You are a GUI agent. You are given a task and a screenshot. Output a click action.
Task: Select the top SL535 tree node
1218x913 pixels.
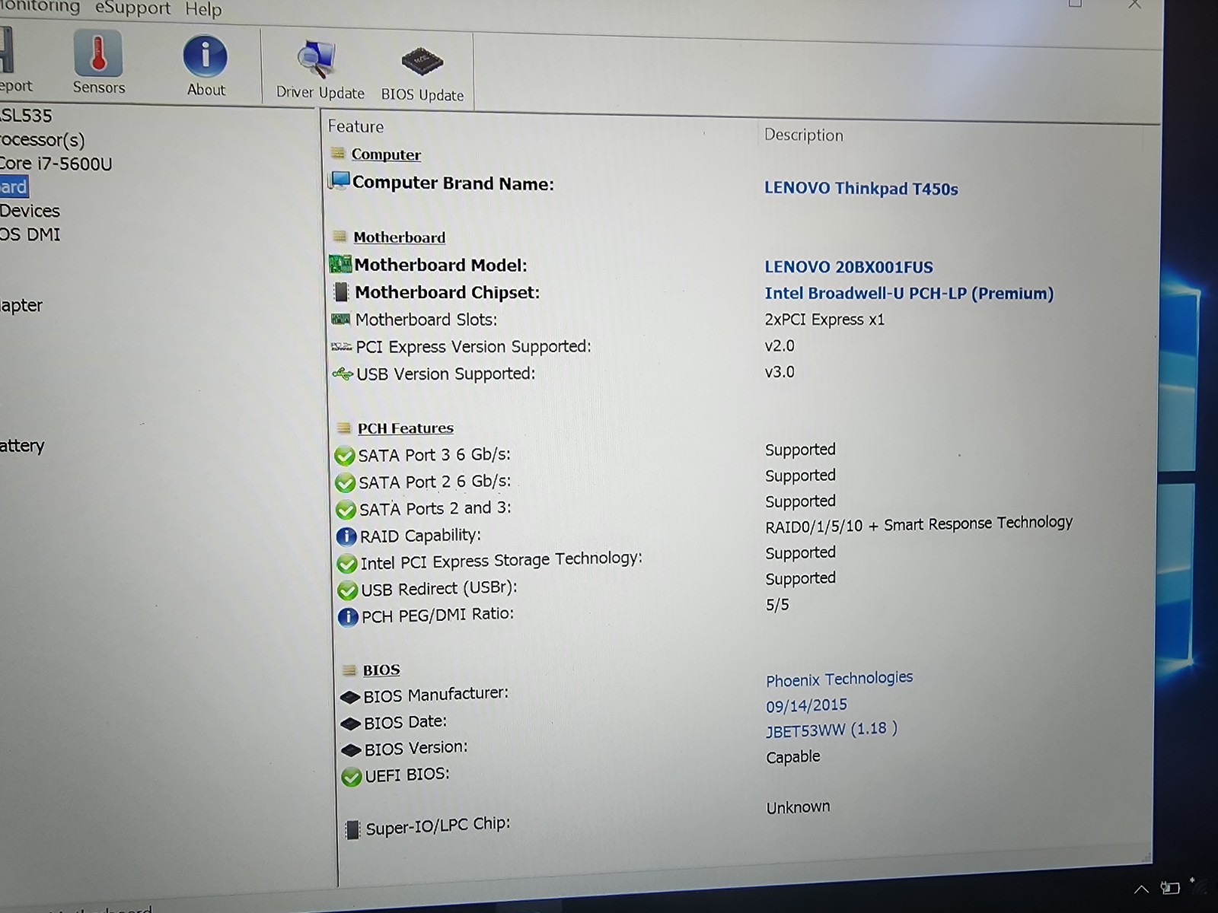point(26,116)
